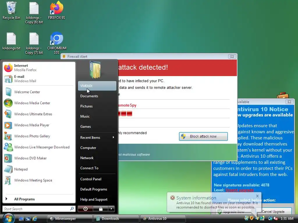
Task: Open Music from Start menu
Action: pyautogui.click(x=97, y=116)
